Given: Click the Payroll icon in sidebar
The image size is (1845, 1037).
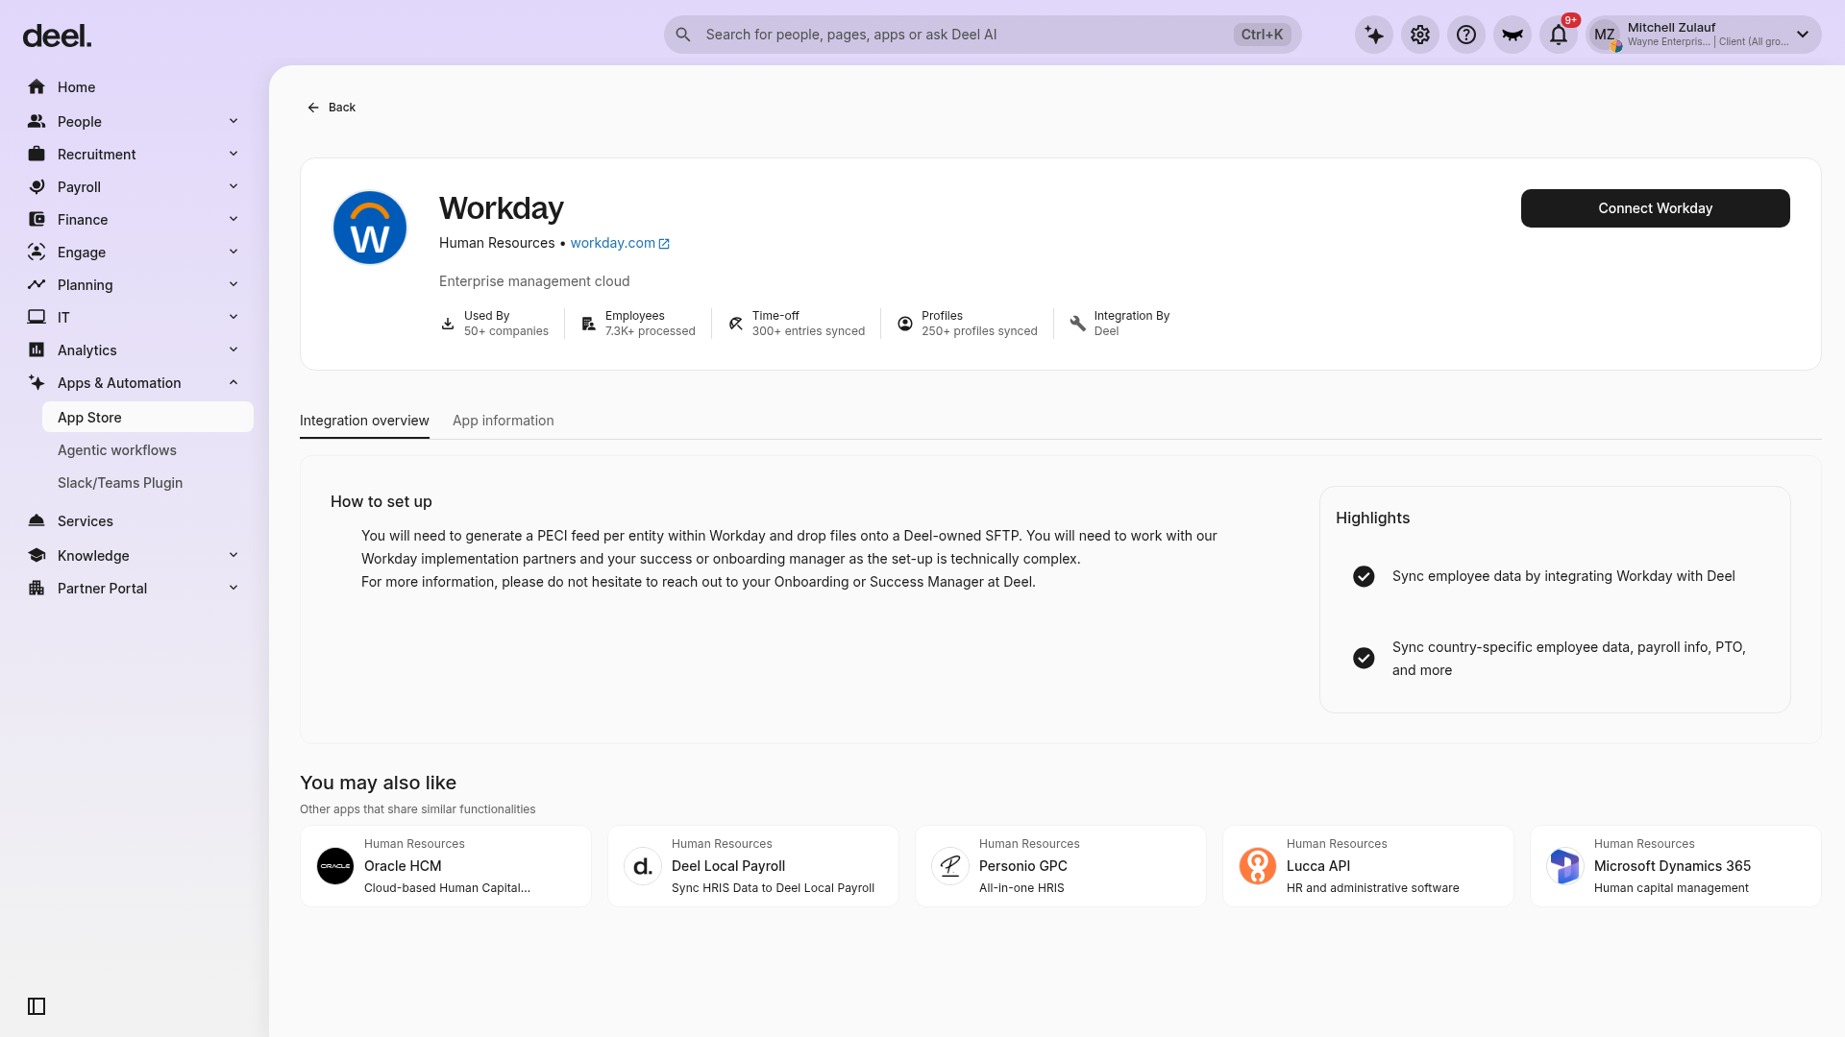Looking at the screenshot, I should 37,187.
